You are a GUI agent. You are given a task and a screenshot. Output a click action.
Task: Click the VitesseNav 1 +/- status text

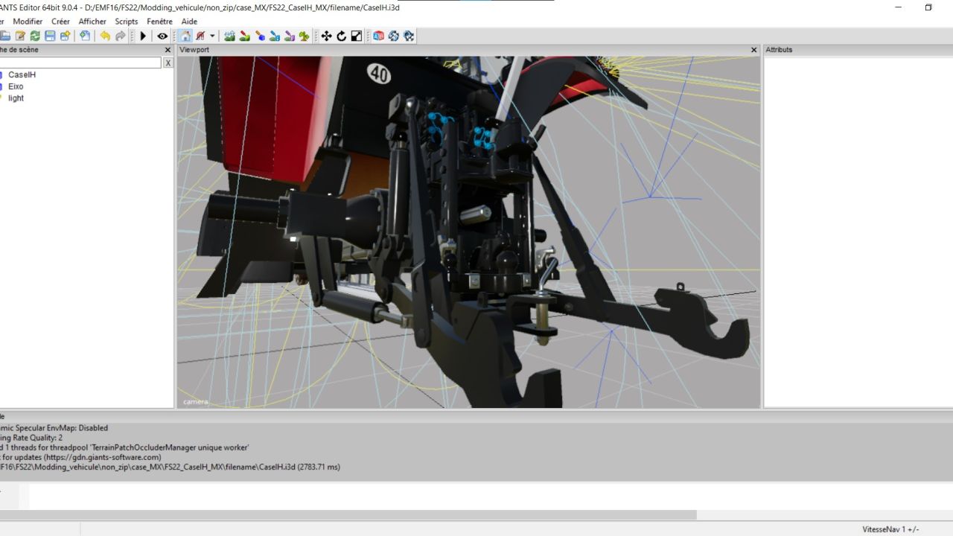(x=890, y=529)
